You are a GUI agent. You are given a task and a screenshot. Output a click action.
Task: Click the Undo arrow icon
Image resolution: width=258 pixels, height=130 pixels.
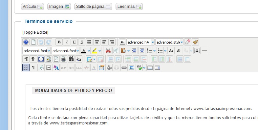coord(41,42)
